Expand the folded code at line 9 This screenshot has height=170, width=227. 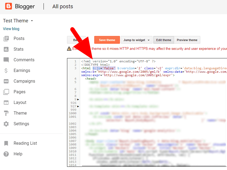77,99
